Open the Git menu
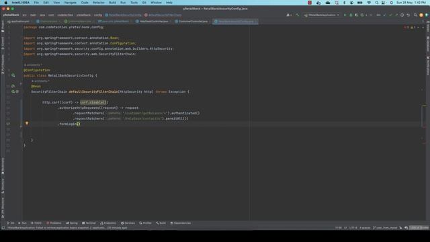Image resolution: width=430 pixels, height=242 pixels. click(x=144, y=3)
